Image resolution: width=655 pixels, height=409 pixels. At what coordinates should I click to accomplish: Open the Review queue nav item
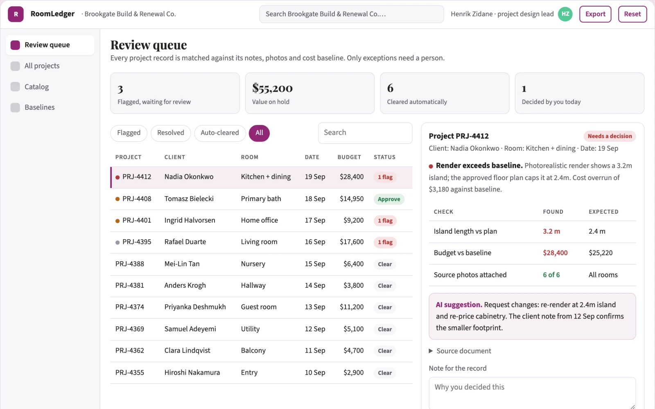50,45
